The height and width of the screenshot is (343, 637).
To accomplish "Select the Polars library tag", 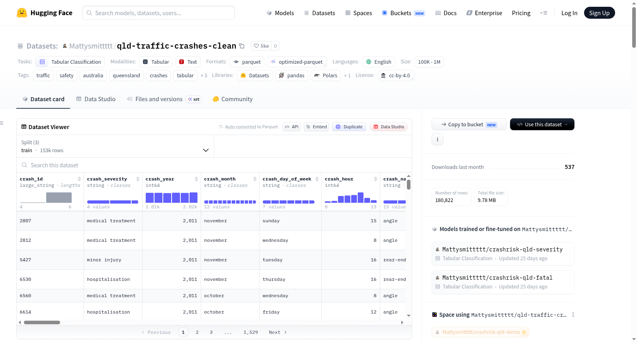I will (x=326, y=75).
